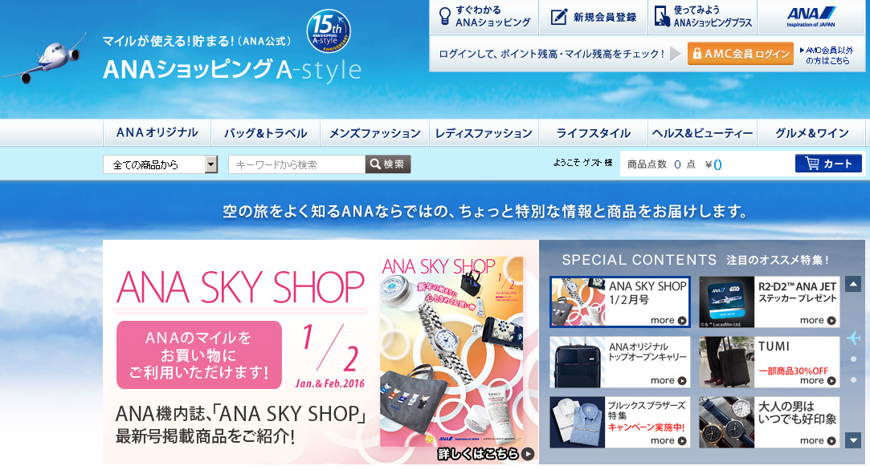
Task: Click the ANA Inspiration of Japan logo
Action: pyautogui.click(x=811, y=17)
